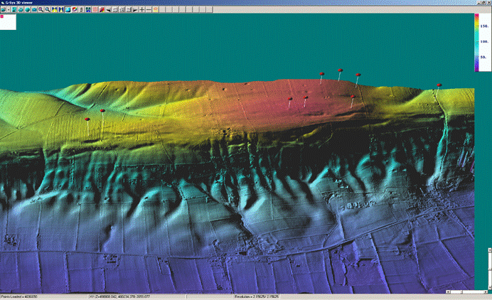
Task: Click the plus (+) toolbar icon
Action: [142, 10]
